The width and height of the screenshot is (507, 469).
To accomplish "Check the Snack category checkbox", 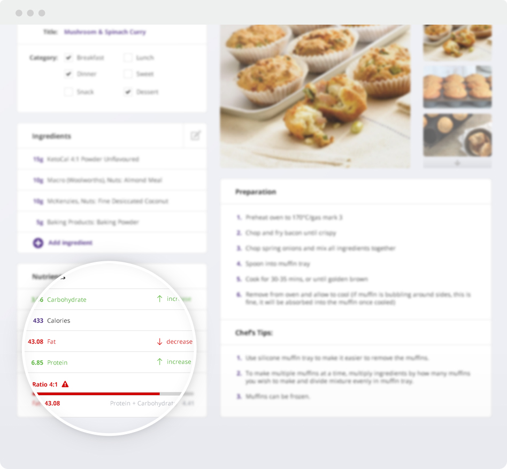I will coord(68,92).
